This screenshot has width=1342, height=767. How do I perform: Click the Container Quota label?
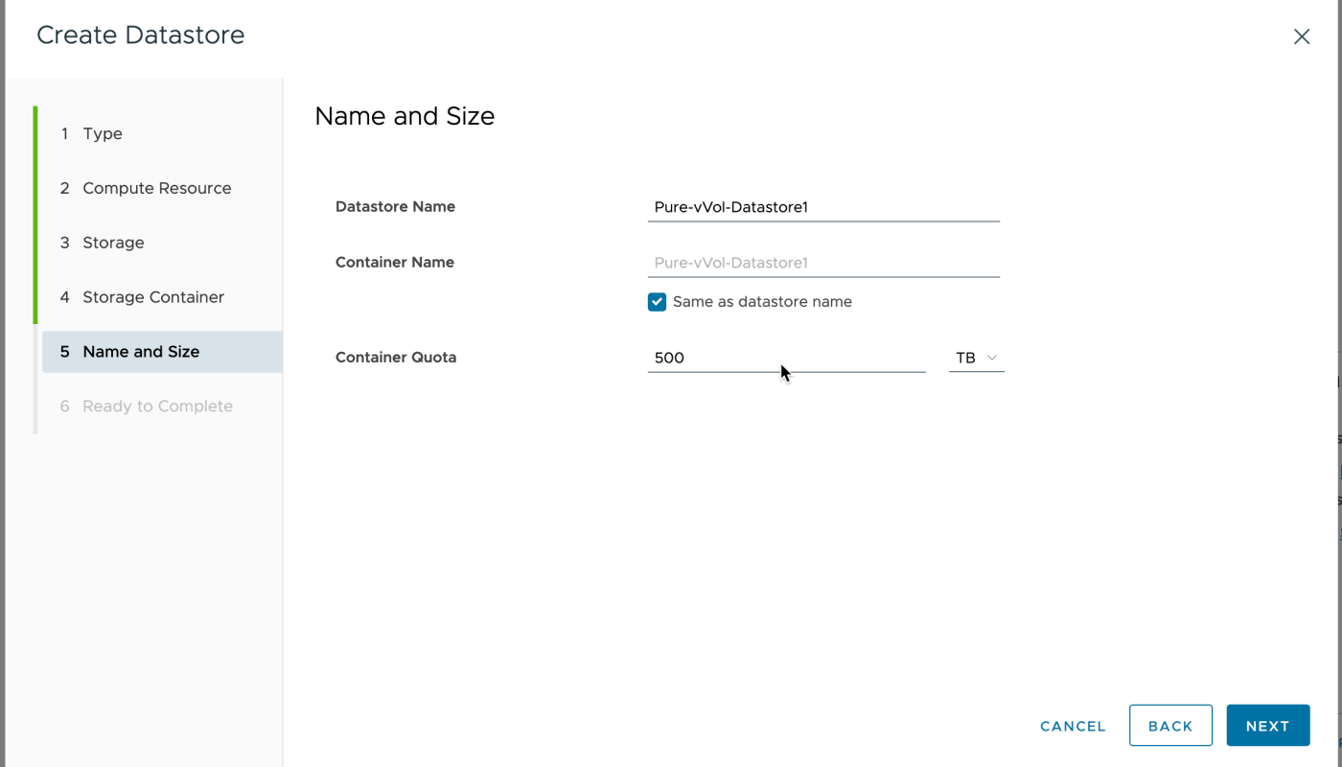(x=395, y=358)
